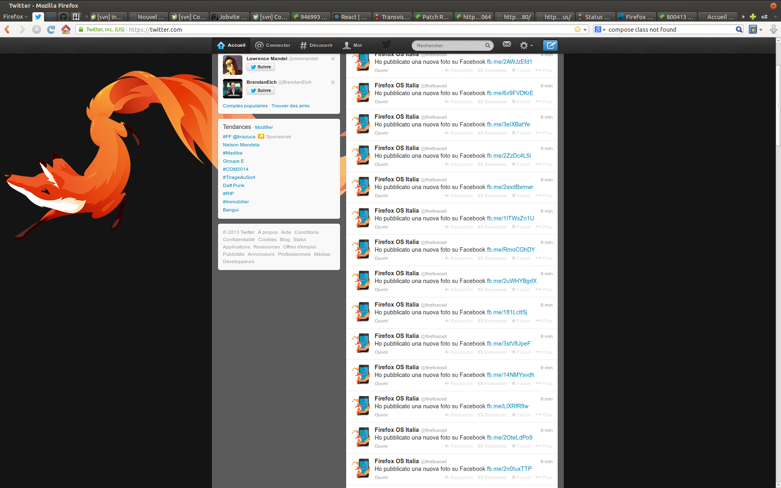Click the site identity Twitter, Inc. (US) badge
781x488 pixels.
102,29
